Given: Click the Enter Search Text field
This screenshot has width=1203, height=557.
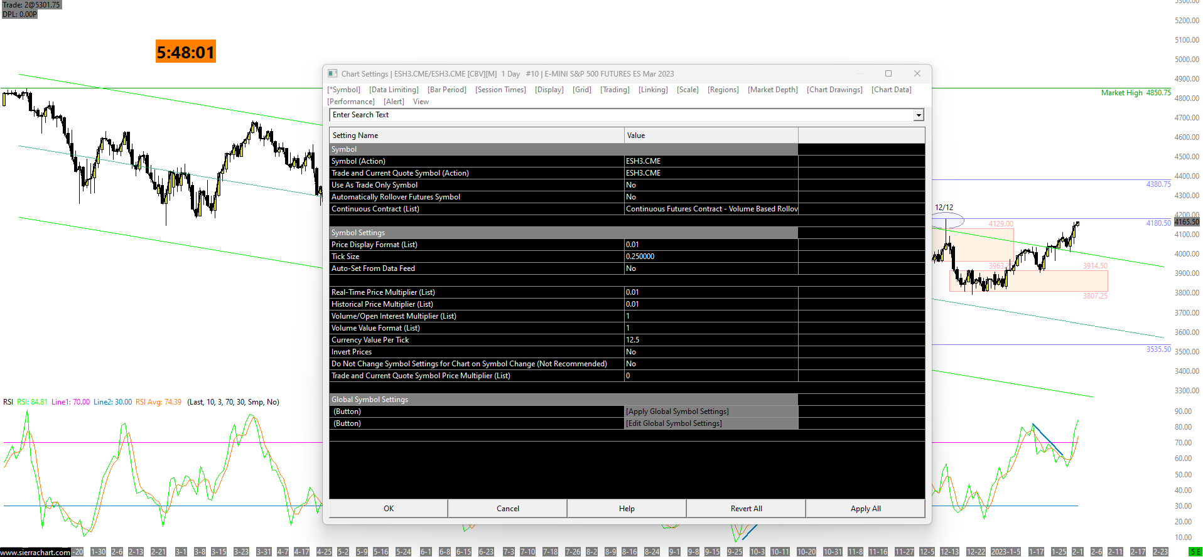Looking at the screenshot, I should click(x=622, y=115).
